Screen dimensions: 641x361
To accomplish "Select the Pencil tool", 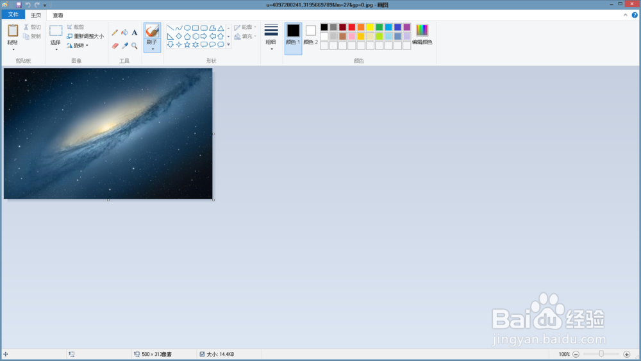I will [x=115, y=32].
